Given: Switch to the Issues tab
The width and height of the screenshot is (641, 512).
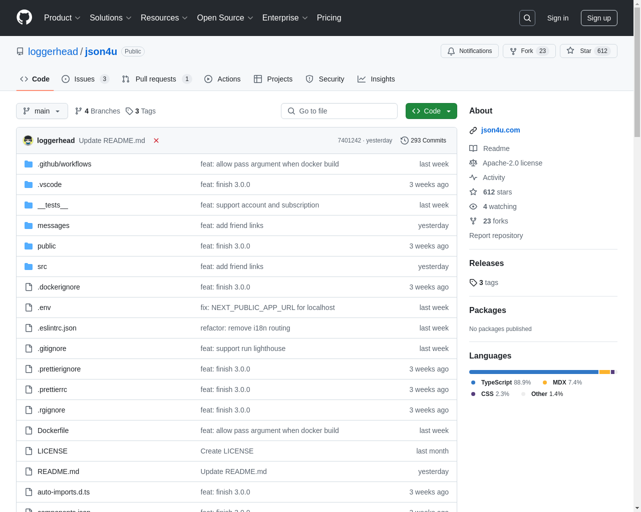Looking at the screenshot, I should pos(85,79).
